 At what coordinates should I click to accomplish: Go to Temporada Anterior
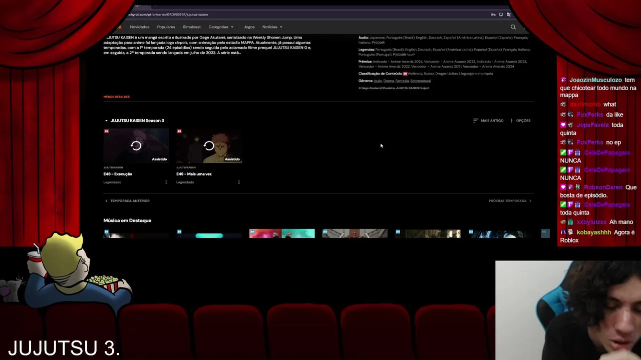point(127,201)
